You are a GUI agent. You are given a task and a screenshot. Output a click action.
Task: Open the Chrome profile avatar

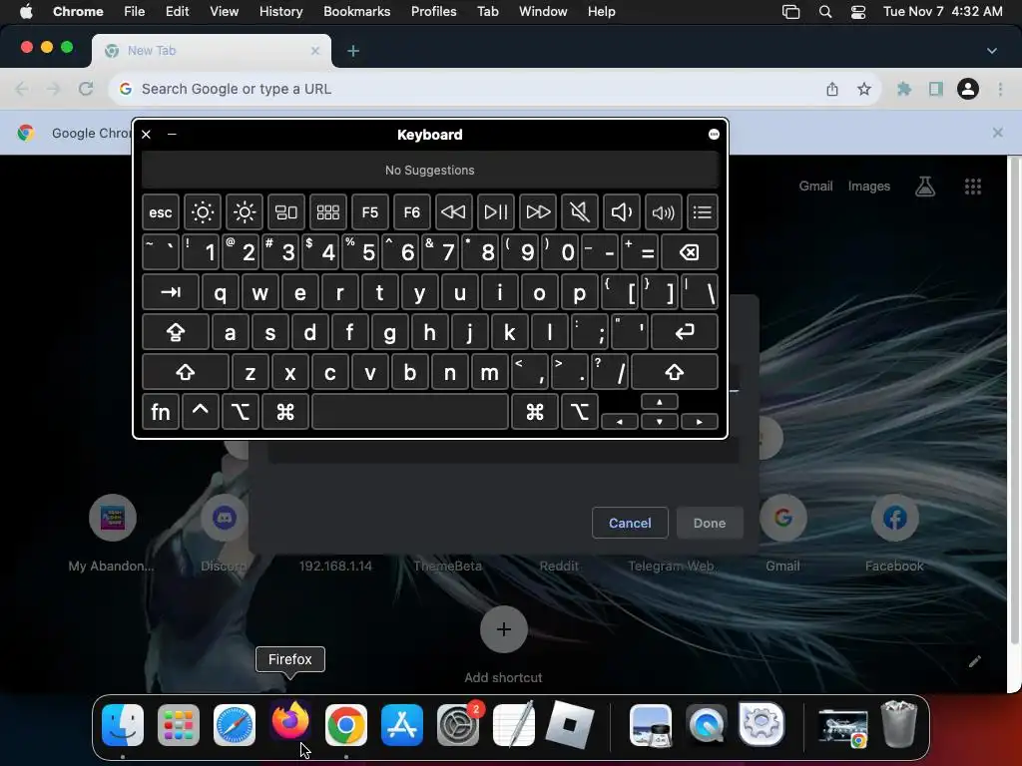(x=968, y=89)
